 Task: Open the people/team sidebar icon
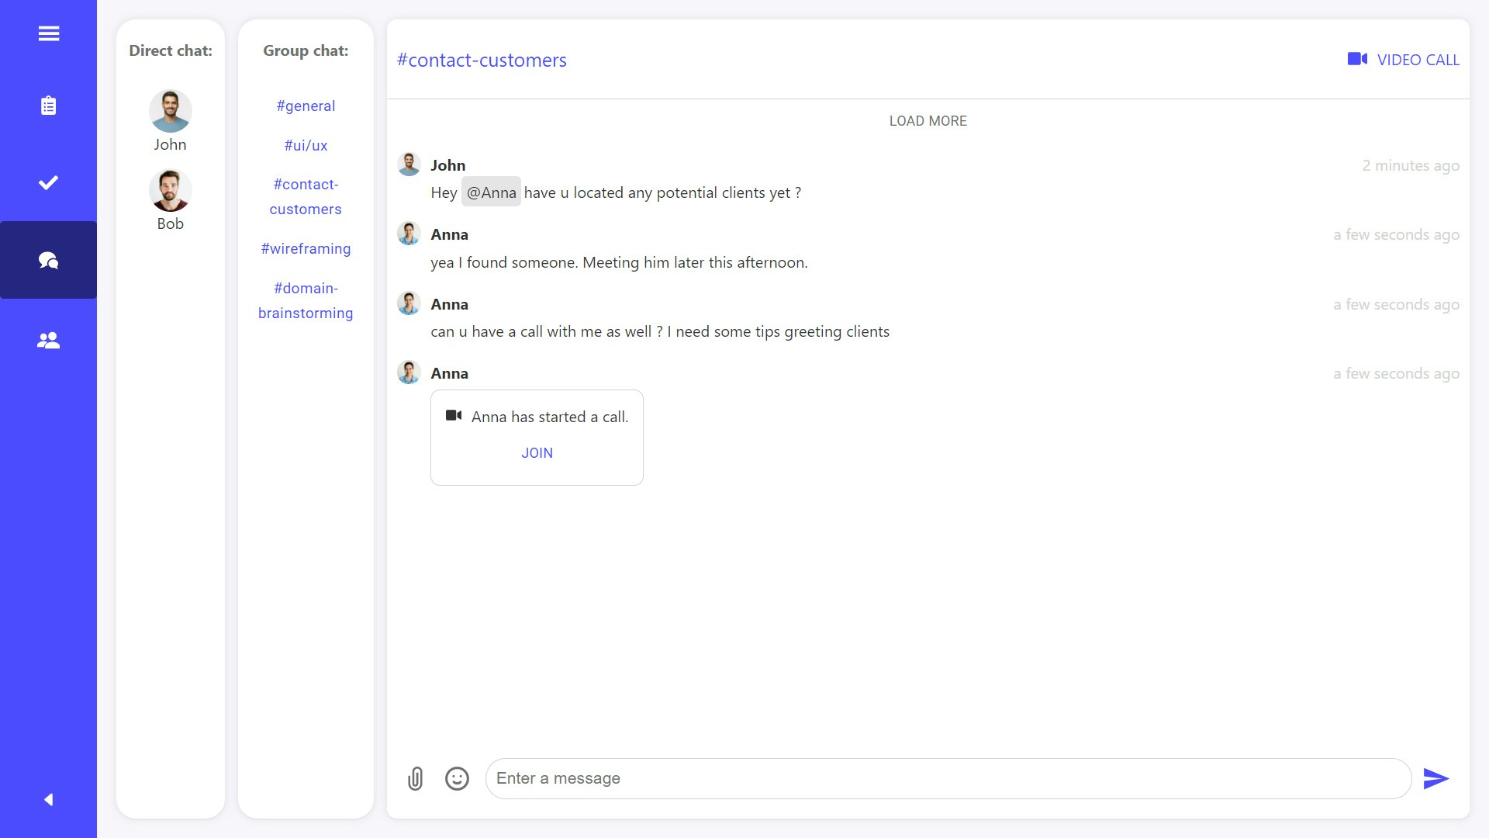tap(48, 340)
